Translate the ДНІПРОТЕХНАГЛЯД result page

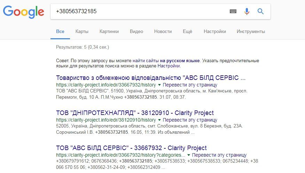tap(190, 120)
